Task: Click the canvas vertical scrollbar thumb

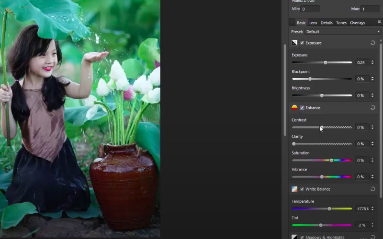Action: point(285,90)
